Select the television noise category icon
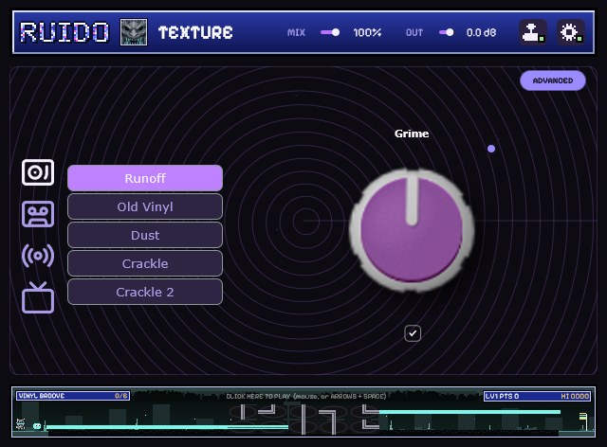Viewport: 607px width, 447px height. click(38, 297)
